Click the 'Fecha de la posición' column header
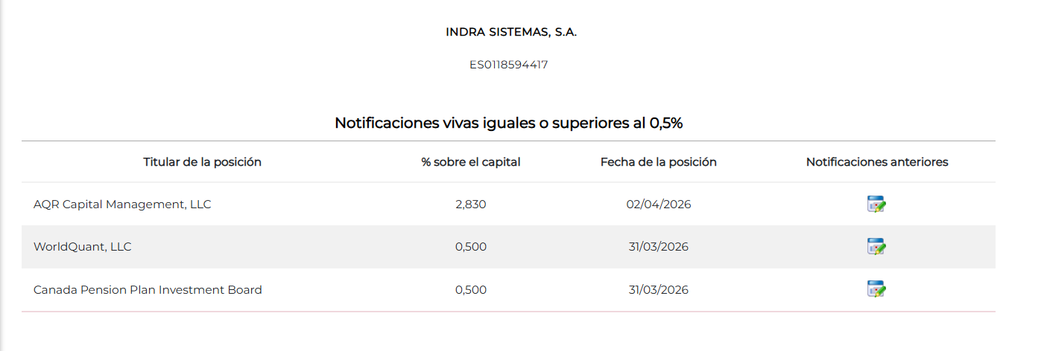 pyautogui.click(x=658, y=162)
